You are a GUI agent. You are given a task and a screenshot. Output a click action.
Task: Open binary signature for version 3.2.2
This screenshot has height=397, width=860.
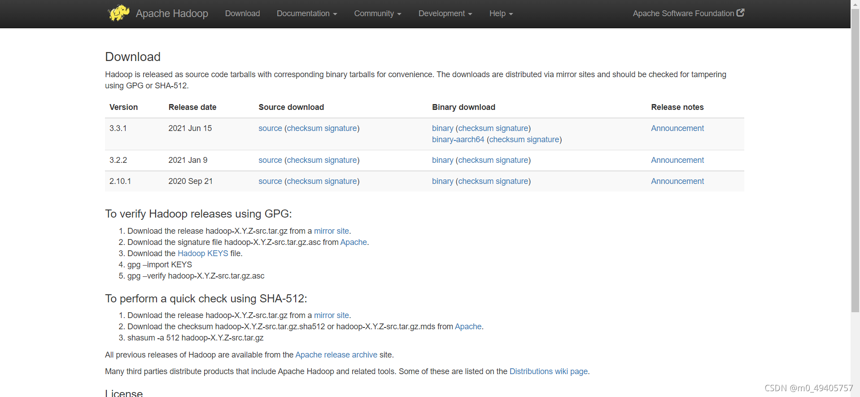pyautogui.click(x=512, y=160)
